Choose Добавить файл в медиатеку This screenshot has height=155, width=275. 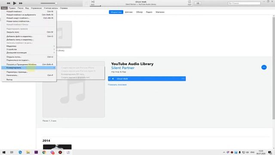coord(29,36)
